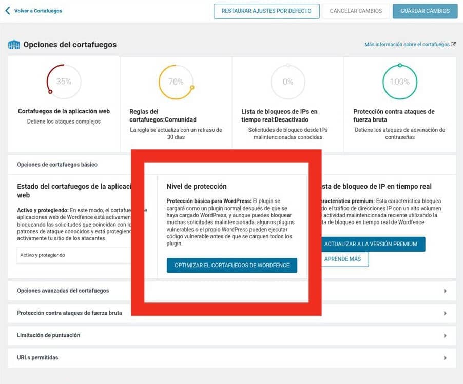
Task: Click arrow on 'Opciones avanzadas del cortafuegos' row
Action: tap(445, 291)
